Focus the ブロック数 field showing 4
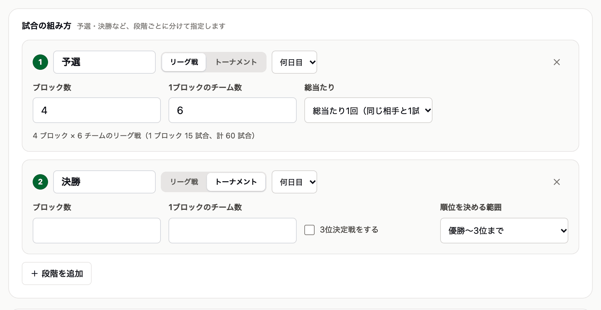The height and width of the screenshot is (310, 601). point(97,110)
